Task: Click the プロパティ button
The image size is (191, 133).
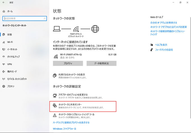Action: click(x=68, y=63)
